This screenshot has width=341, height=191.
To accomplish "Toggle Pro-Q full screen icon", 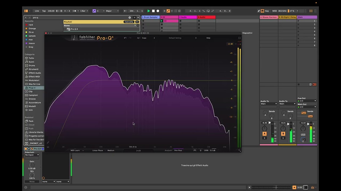I will pos(239,38).
